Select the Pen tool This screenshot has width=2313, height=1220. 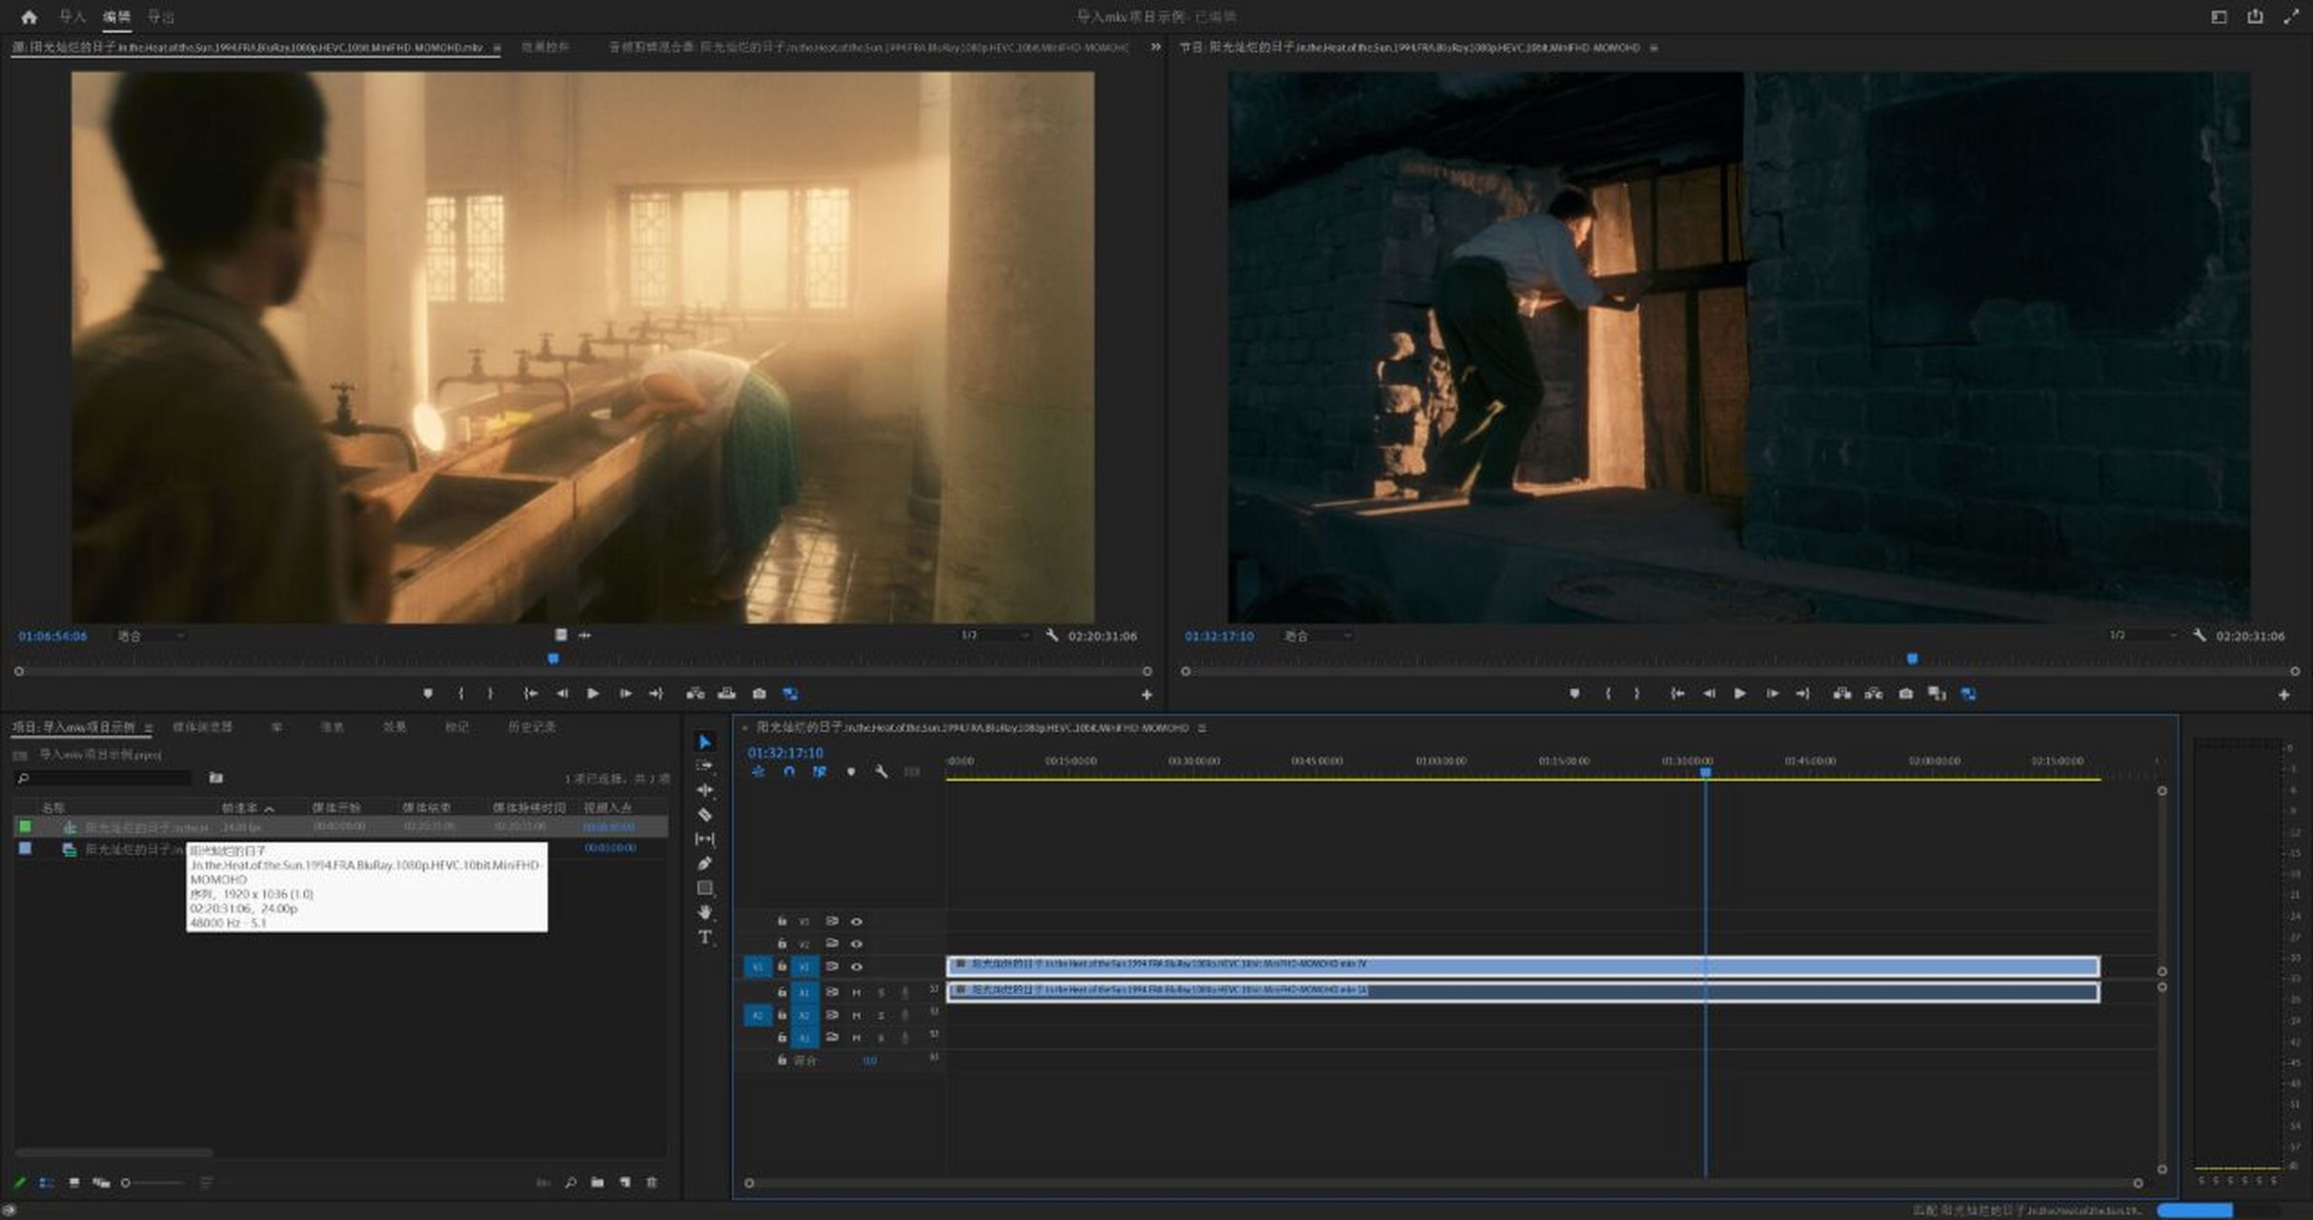(705, 864)
